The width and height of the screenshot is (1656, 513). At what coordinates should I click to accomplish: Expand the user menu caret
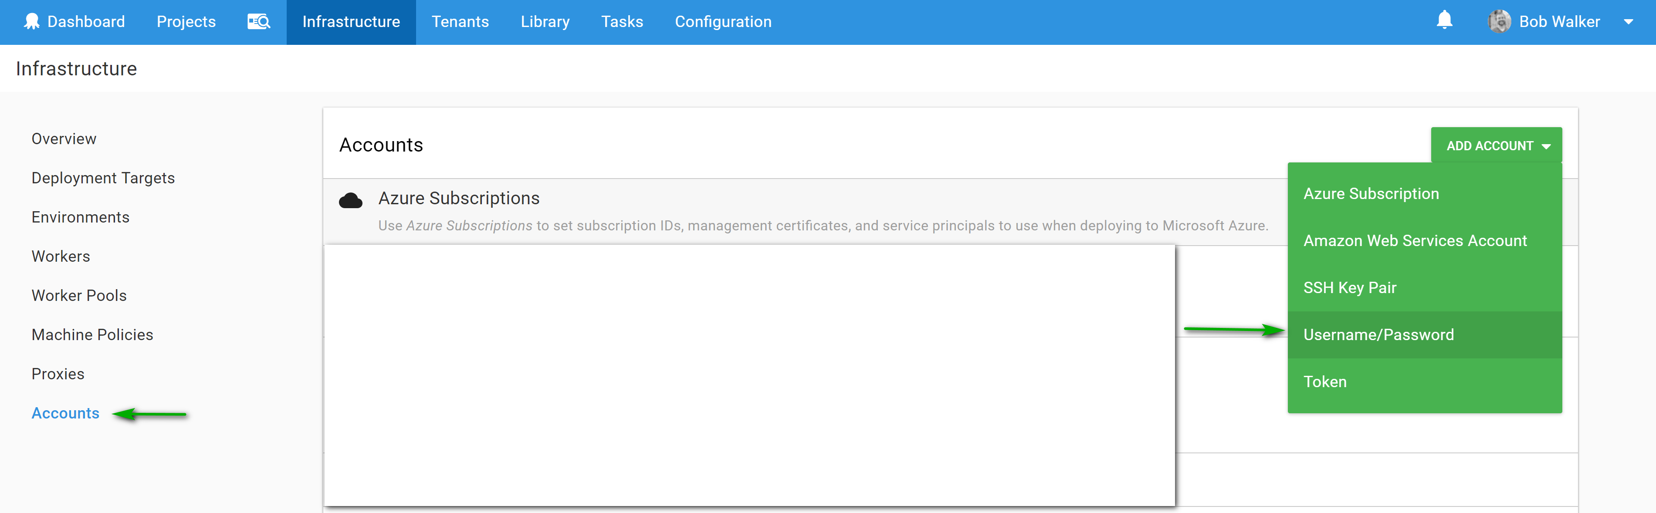pyautogui.click(x=1629, y=22)
